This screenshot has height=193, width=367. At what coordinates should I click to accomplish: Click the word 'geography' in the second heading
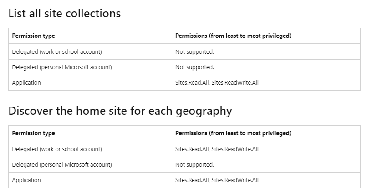pos(204,112)
